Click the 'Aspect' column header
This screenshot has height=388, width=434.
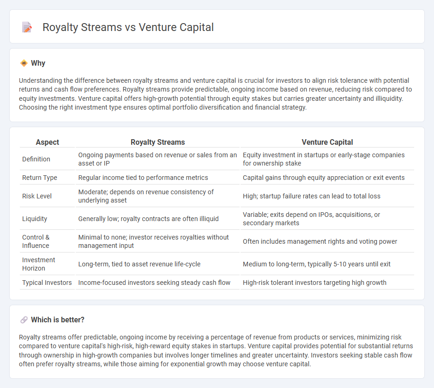point(48,142)
